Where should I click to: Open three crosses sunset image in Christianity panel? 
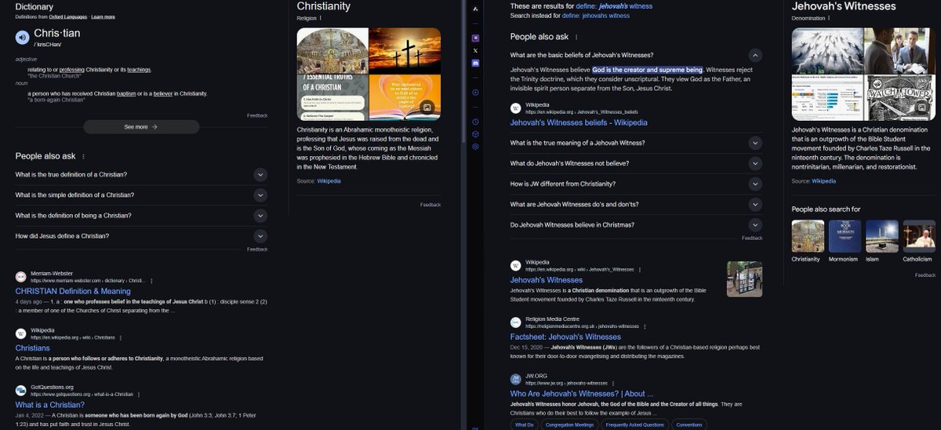(x=405, y=49)
